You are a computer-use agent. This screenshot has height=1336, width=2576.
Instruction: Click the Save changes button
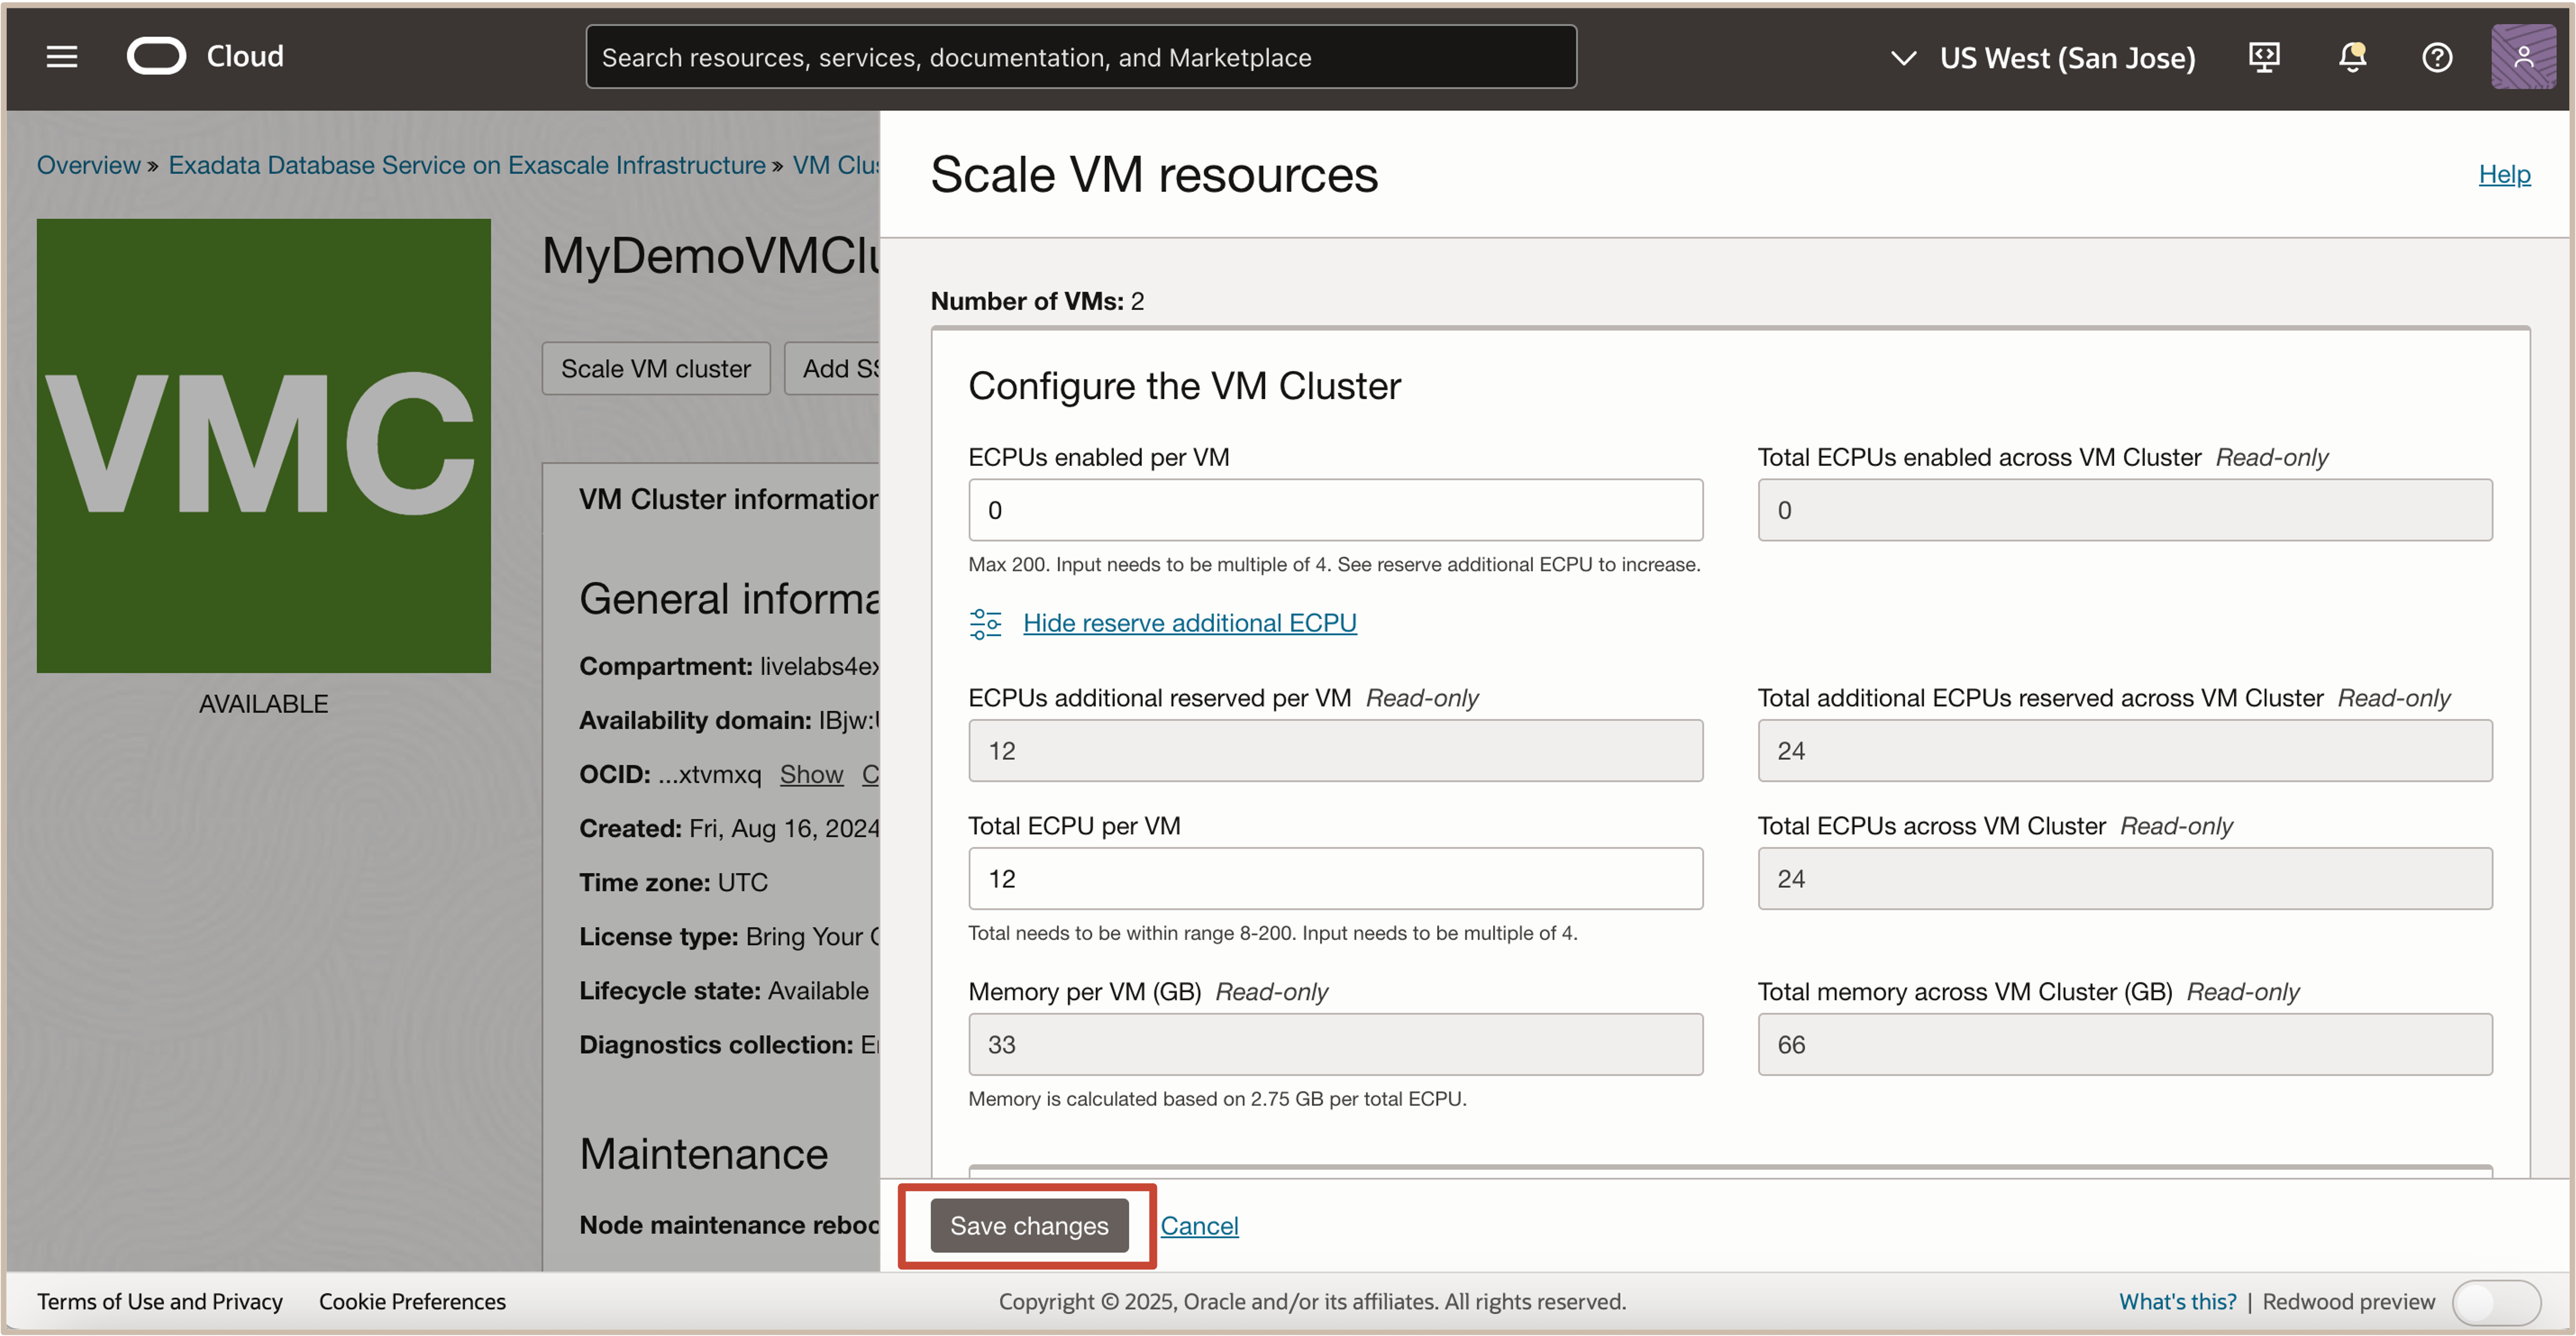point(1028,1225)
